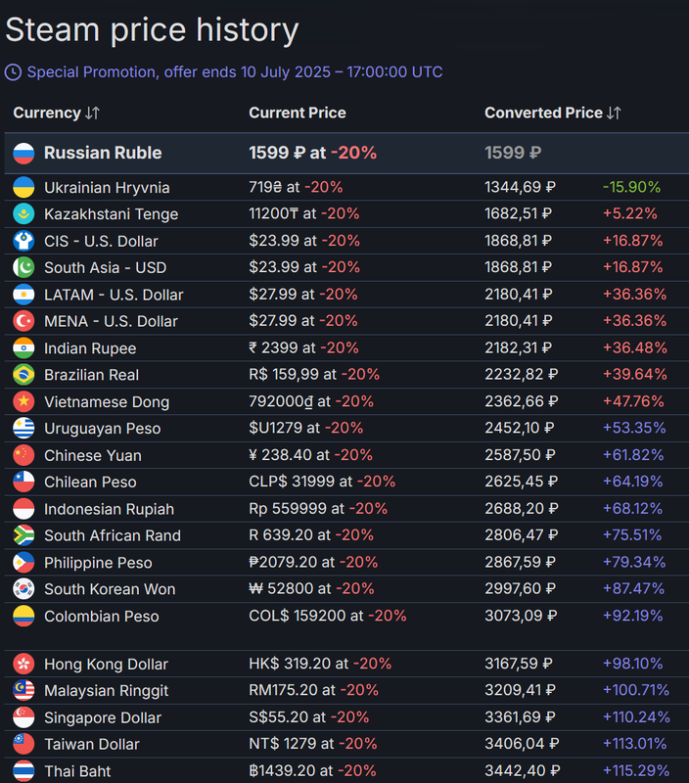Click the +115.29% difference value
This screenshot has height=783, width=689.
tap(636, 770)
